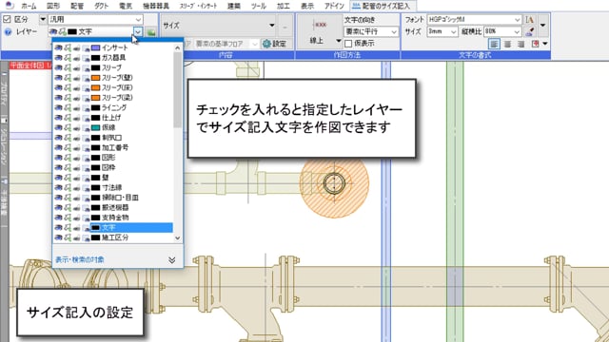This screenshot has width=609, height=342.
Task: Open the ツール ribbon tab
Action: point(258,6)
